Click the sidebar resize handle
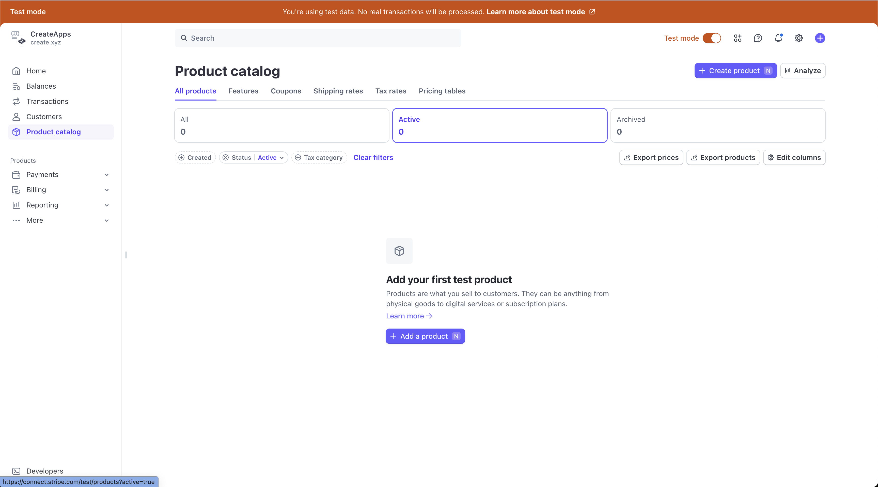Image resolution: width=878 pixels, height=487 pixels. pyautogui.click(x=126, y=255)
